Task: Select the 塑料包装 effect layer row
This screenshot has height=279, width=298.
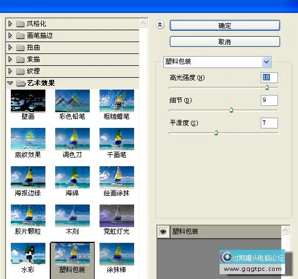Action: click(x=219, y=232)
